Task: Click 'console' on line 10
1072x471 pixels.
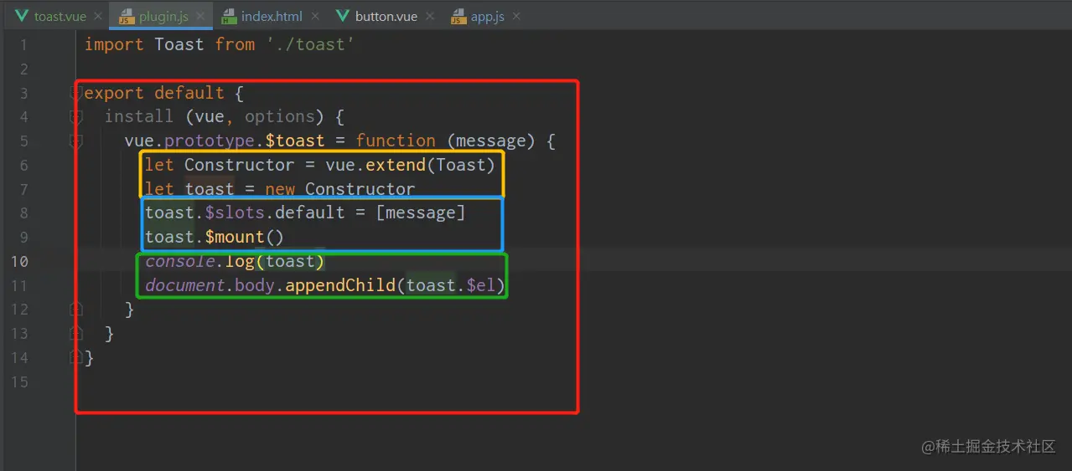Action: click(179, 261)
